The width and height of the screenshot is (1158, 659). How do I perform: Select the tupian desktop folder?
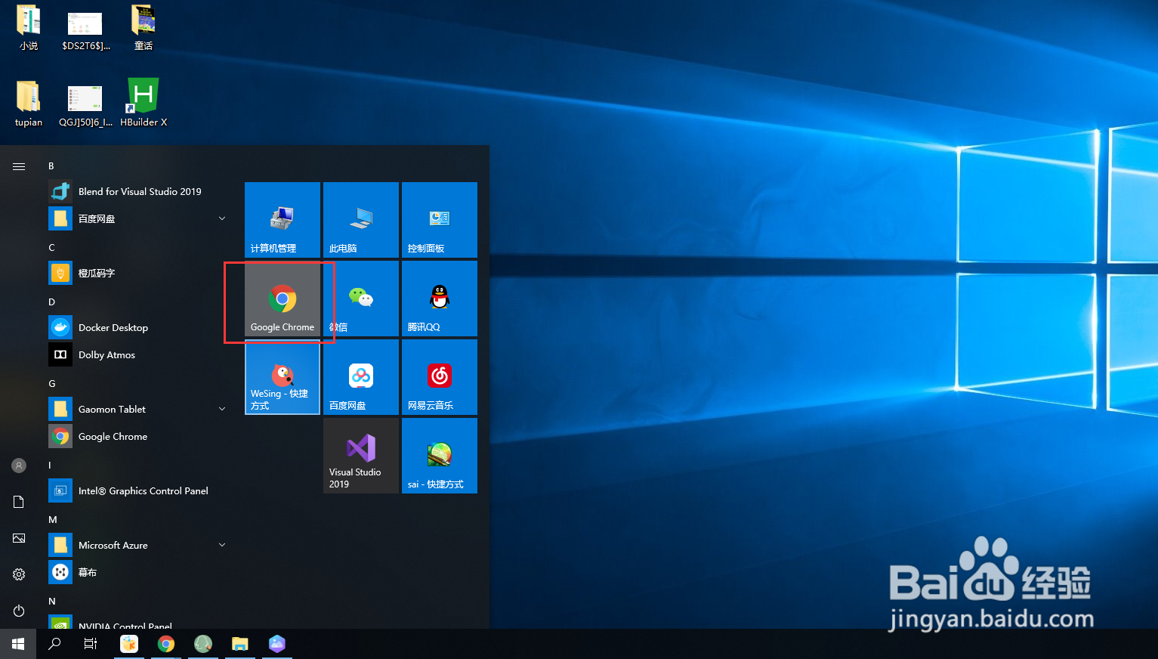[29, 103]
